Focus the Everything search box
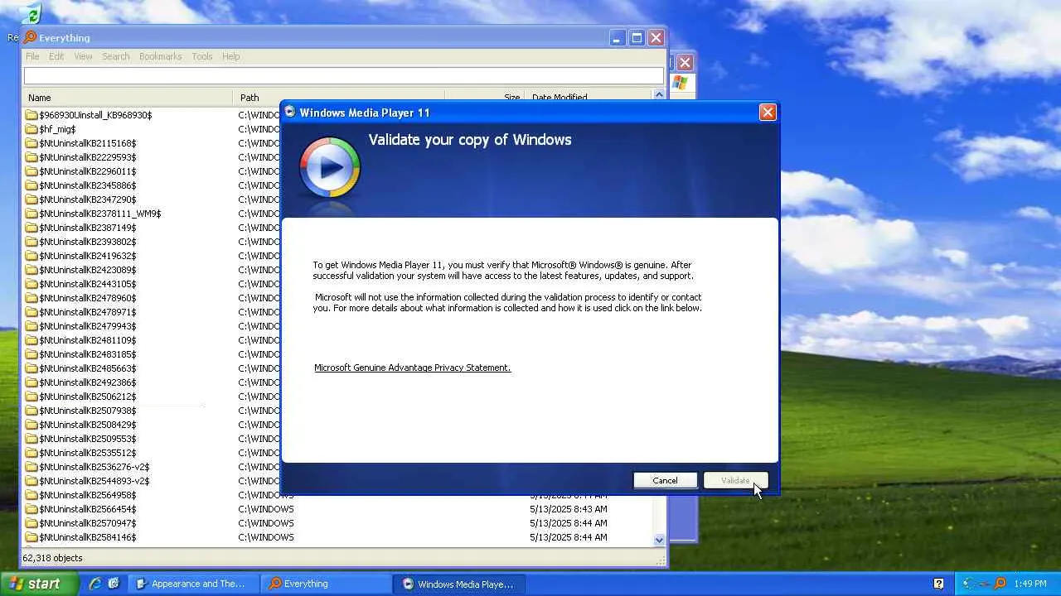 [x=343, y=76]
